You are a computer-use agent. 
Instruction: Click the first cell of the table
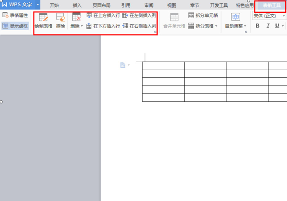[x=163, y=66]
